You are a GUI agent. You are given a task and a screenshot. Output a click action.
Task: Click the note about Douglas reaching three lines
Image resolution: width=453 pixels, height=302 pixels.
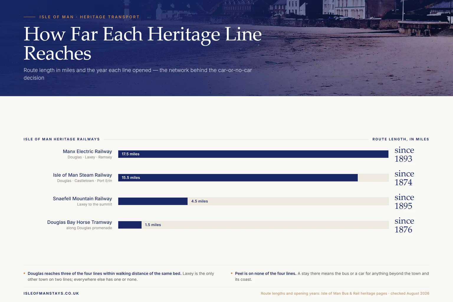(121, 276)
